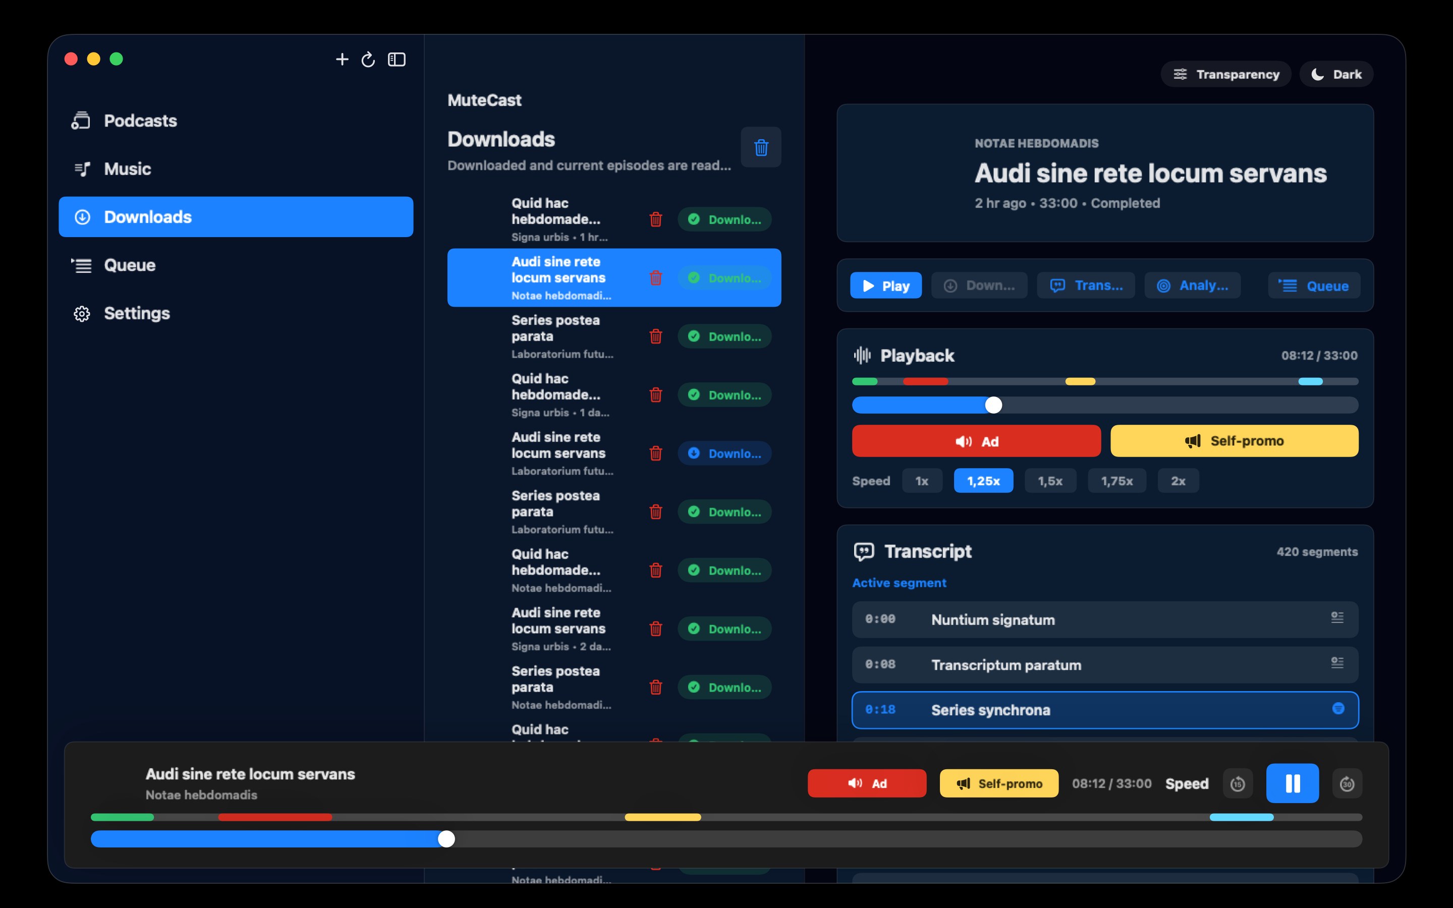1453x908 pixels.
Task: Delete Series postea parata under Audi sine rete
Action: 656,336
